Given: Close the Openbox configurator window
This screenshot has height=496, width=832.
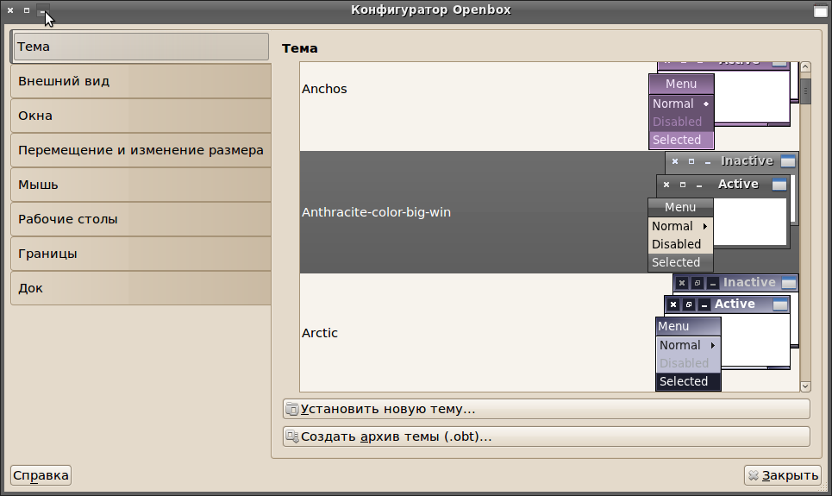Looking at the screenshot, I should [10, 10].
